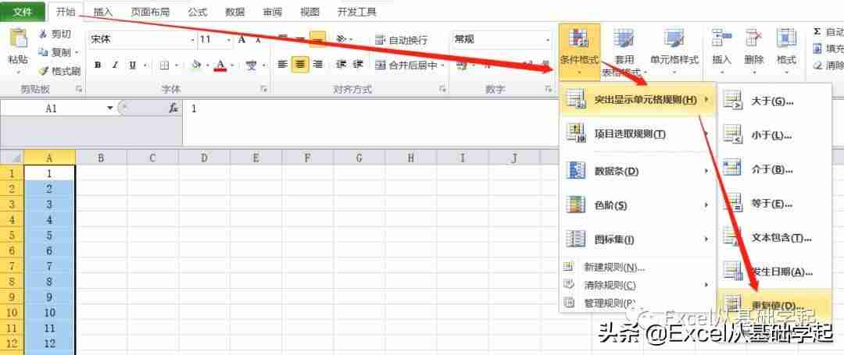Click increase indent icon

point(359,65)
